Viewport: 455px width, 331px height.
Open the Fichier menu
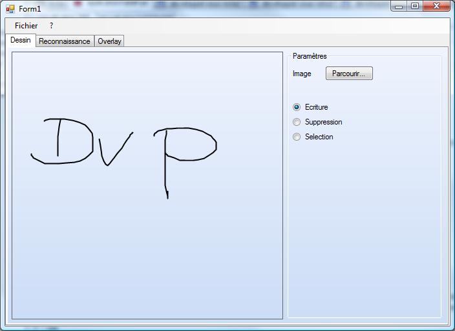click(26, 26)
